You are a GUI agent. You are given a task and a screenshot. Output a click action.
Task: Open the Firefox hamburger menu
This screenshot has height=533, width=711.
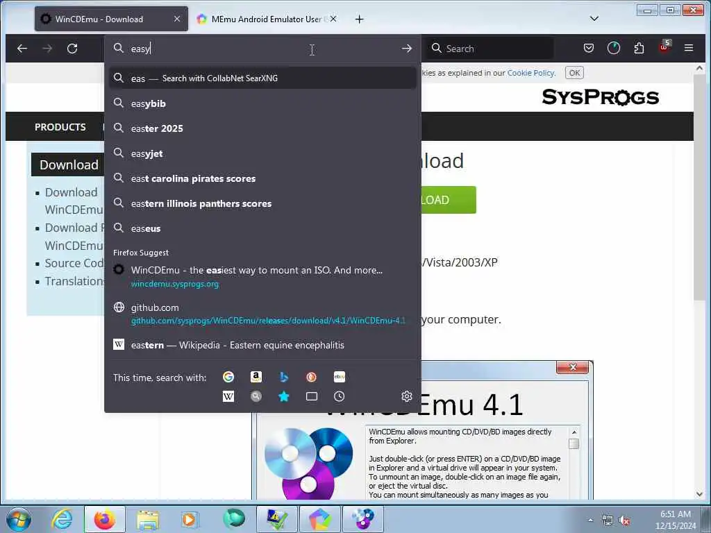pos(689,48)
